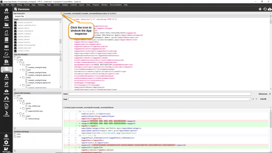272x153 pixels.
Task: Go to the Projects workspace
Action: (x=6, y=26)
